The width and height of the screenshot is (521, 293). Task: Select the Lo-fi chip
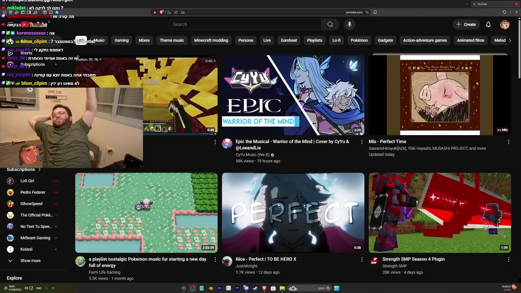click(x=336, y=40)
